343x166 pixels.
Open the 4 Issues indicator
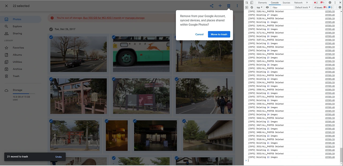click(x=323, y=7)
